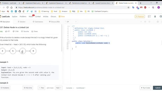Click the LeetCode logo
The height and width of the screenshot is (91, 162).
5,16
